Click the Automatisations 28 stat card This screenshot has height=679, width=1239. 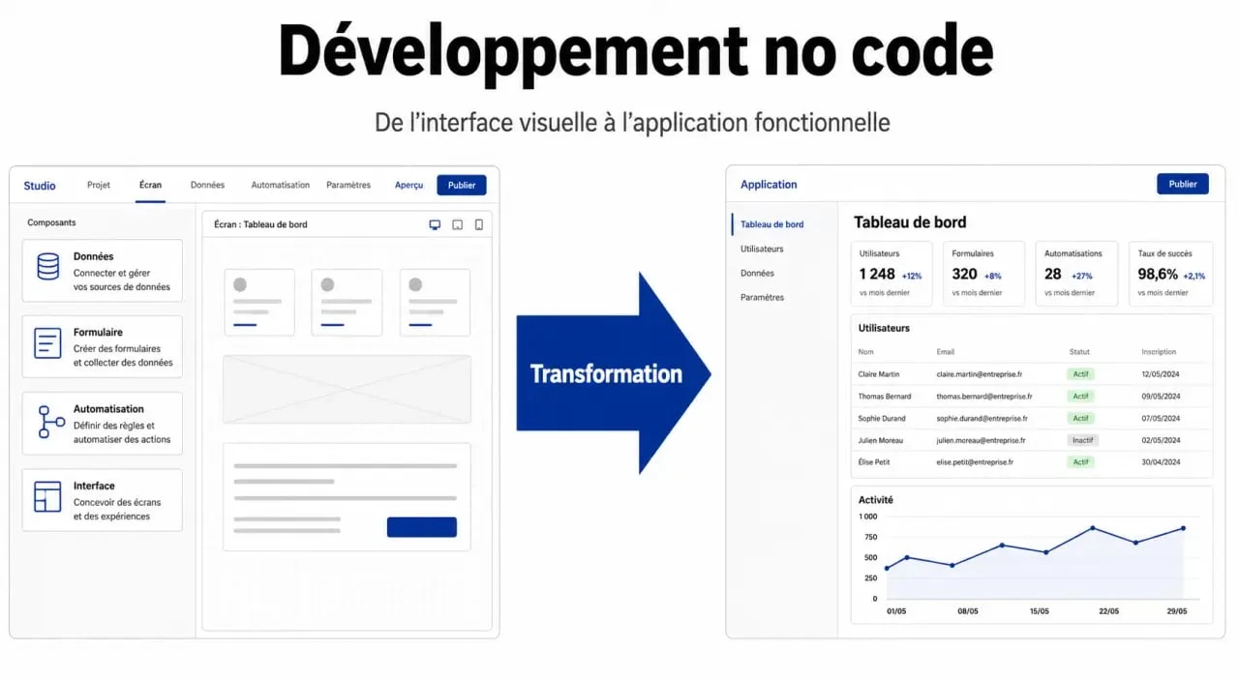tap(1076, 274)
